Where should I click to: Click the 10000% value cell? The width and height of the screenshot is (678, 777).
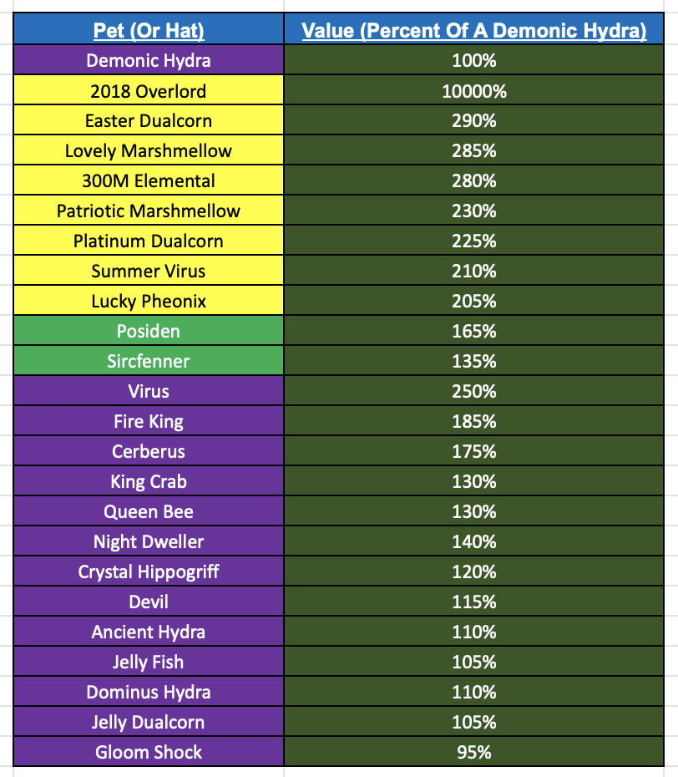[x=473, y=91]
